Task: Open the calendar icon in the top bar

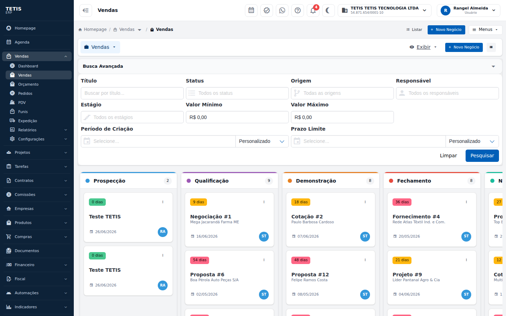Action: pos(251,11)
